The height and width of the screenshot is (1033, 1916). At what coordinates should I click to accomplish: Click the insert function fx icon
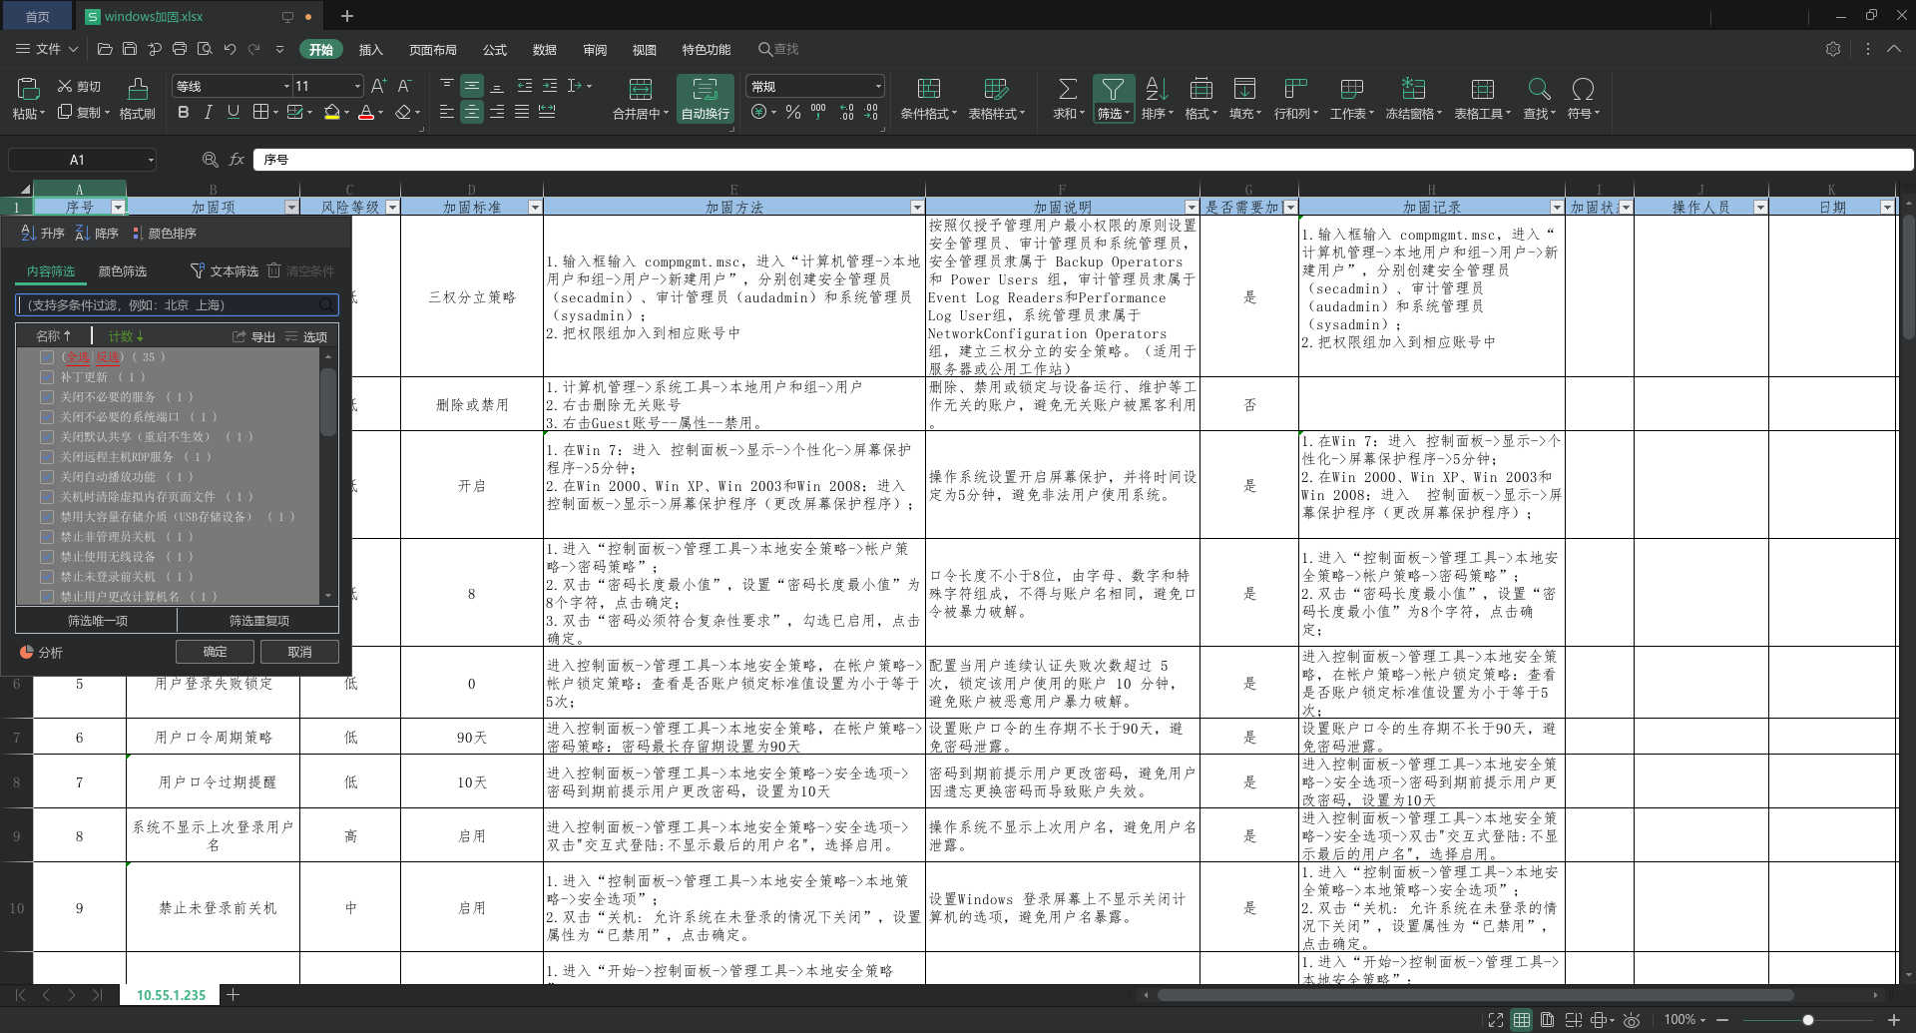coord(237,159)
